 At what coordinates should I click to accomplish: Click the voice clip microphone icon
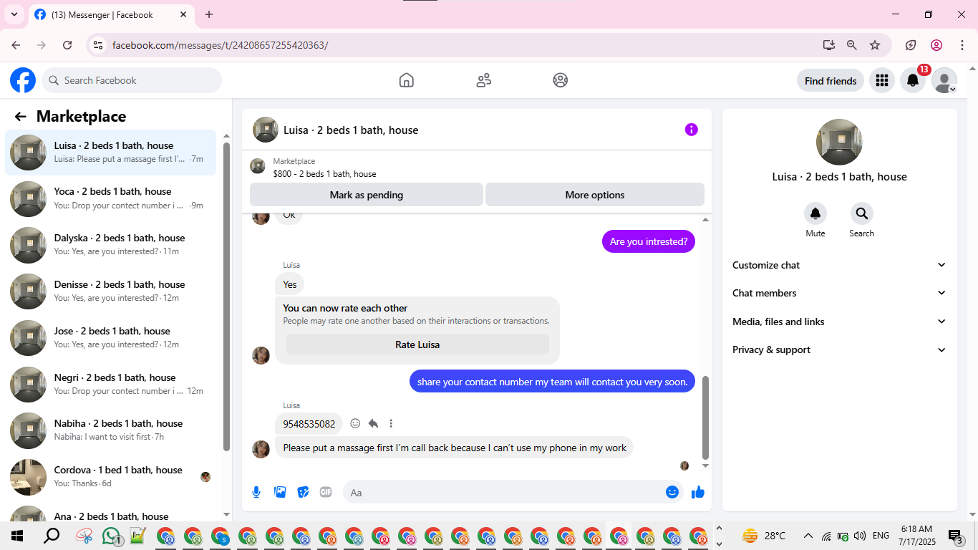pos(256,492)
